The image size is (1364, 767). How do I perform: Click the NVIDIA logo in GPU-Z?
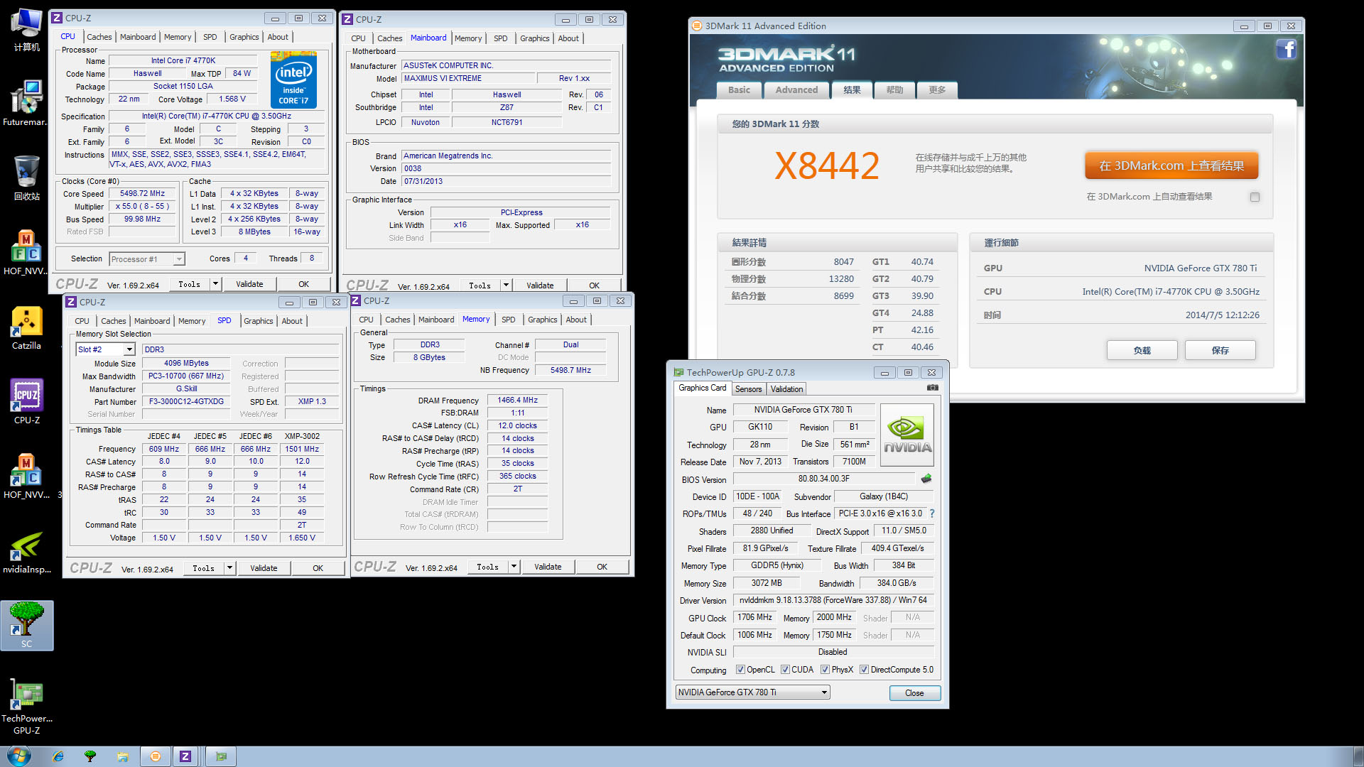pyautogui.click(x=907, y=435)
